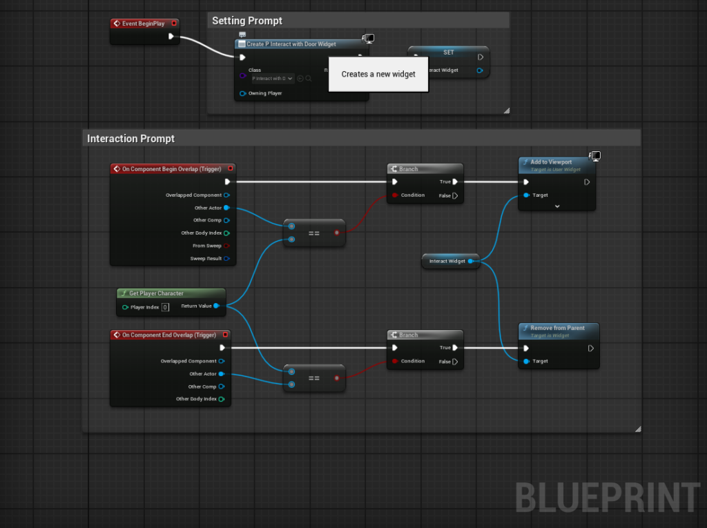The width and height of the screenshot is (707, 528).
Task: Click the From Sweep boolean pin
Action: (226, 246)
